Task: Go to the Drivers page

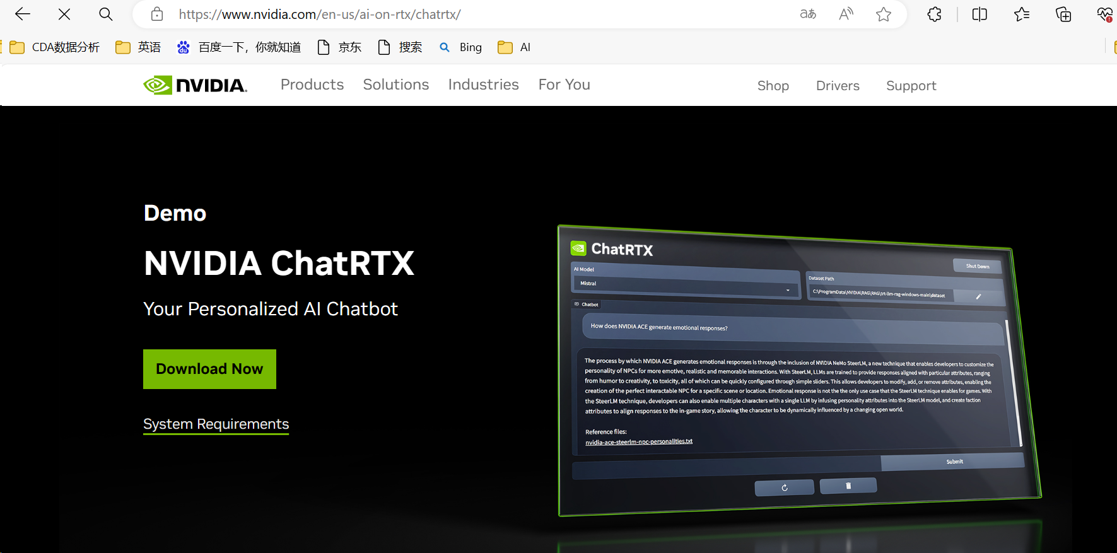Action: click(838, 86)
